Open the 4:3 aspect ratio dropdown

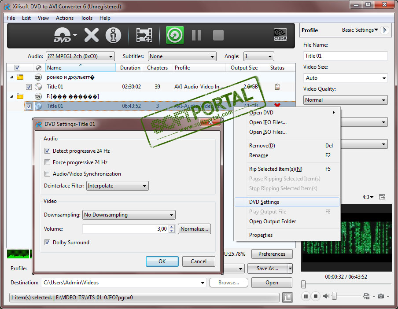[368, 197]
